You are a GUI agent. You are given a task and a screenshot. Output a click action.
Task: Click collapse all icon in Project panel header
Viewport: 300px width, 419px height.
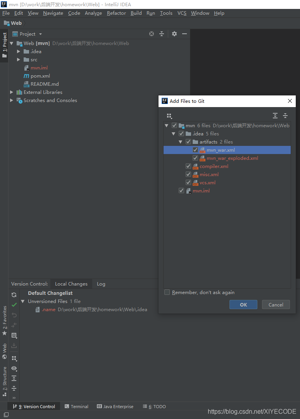tap(162, 34)
